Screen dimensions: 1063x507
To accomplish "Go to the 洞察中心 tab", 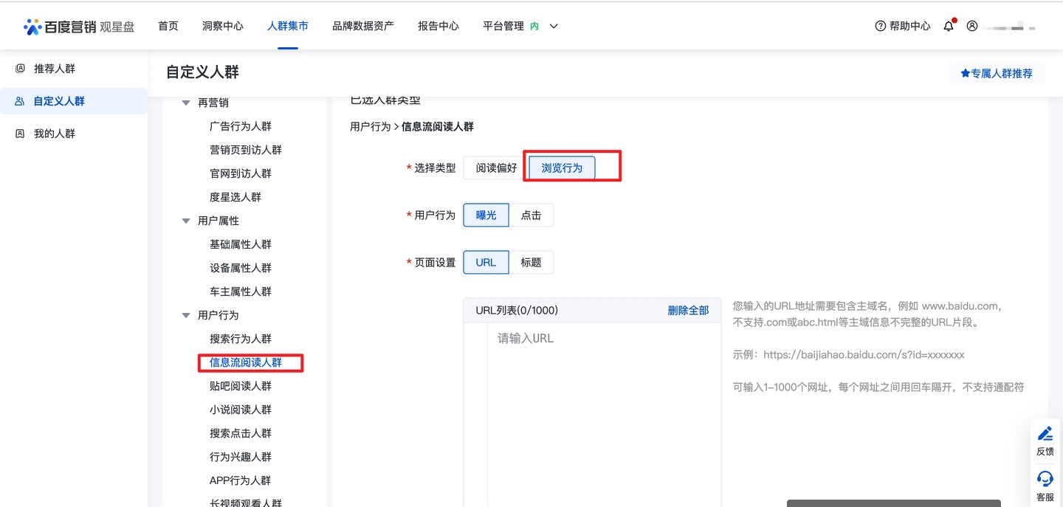I will click(222, 26).
